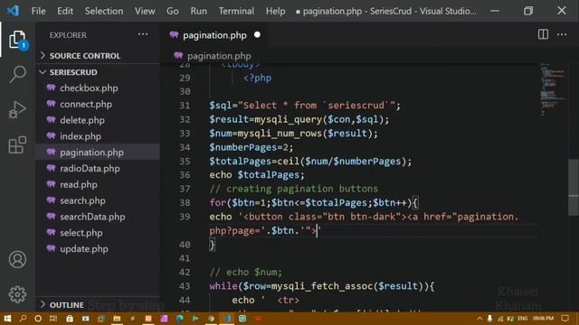Open the Selection menu
The image size is (579, 325).
click(x=104, y=11)
